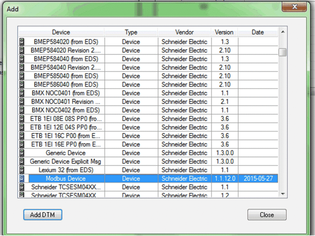Select 'BMX NOC0401 (from EDS)' in the list
Image resolution: width=315 pixels, height=236 pixels.
(66, 93)
